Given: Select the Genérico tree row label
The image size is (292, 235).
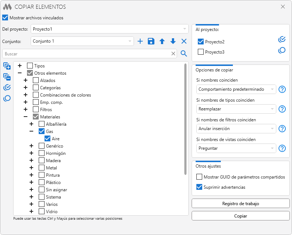Looking at the screenshot, I should click(54, 146).
